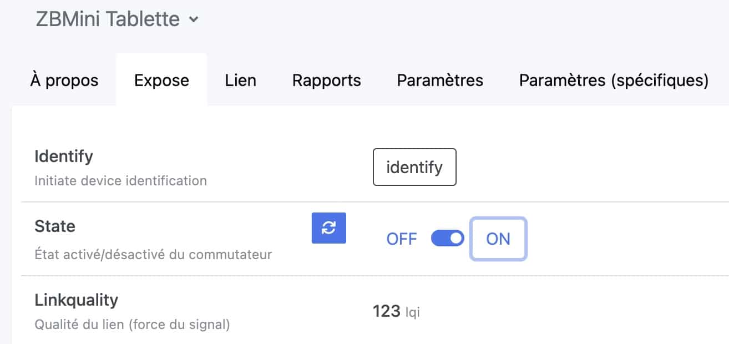Set the State to ON
Viewport: 729px width, 344px height.
click(498, 239)
